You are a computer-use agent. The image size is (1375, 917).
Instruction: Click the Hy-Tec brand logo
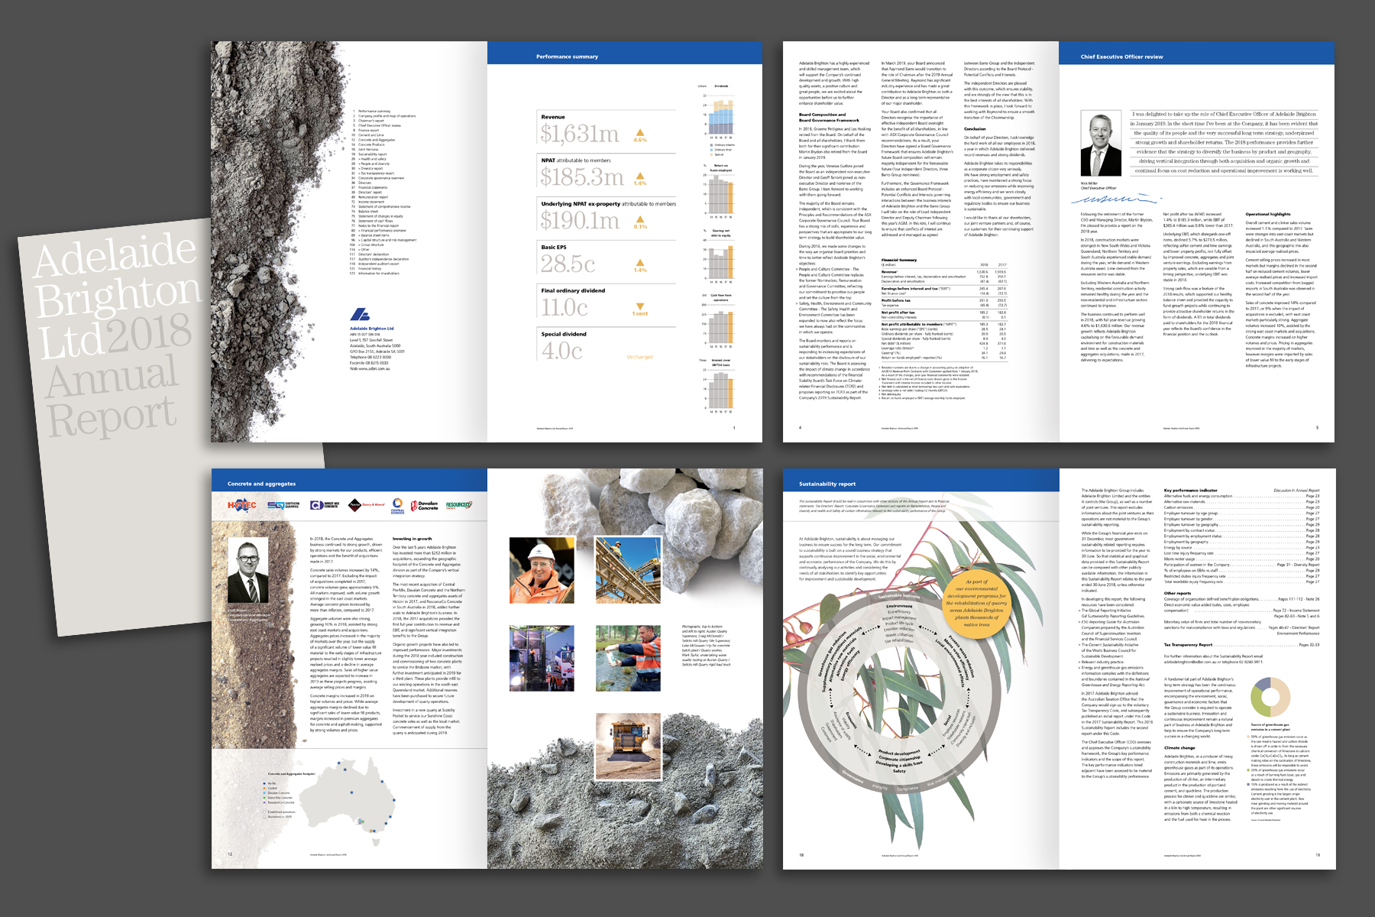click(241, 505)
